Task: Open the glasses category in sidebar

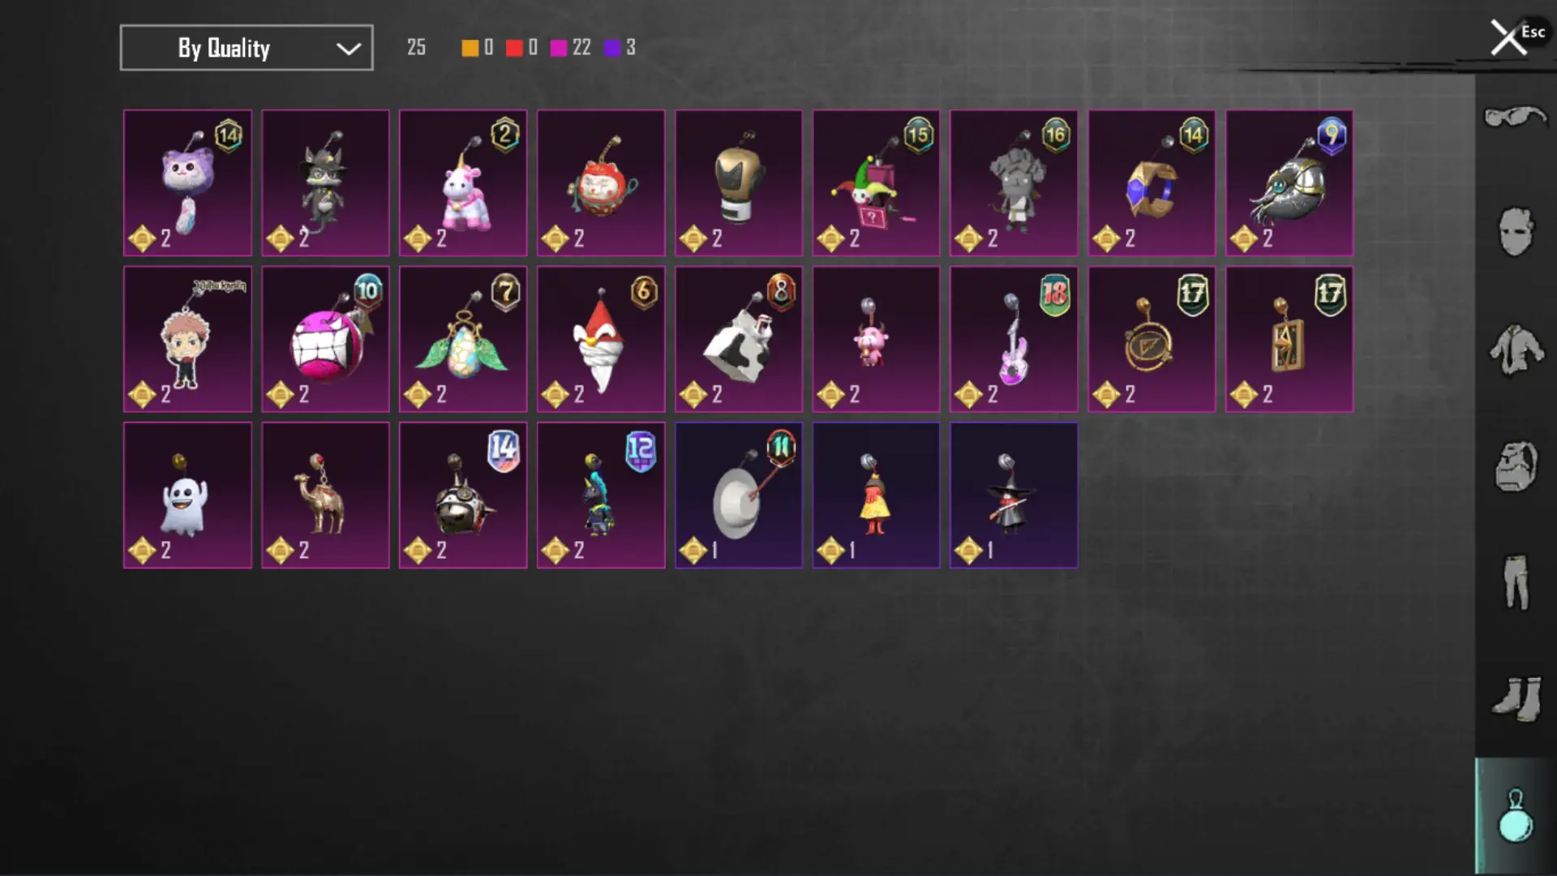Action: point(1515,118)
